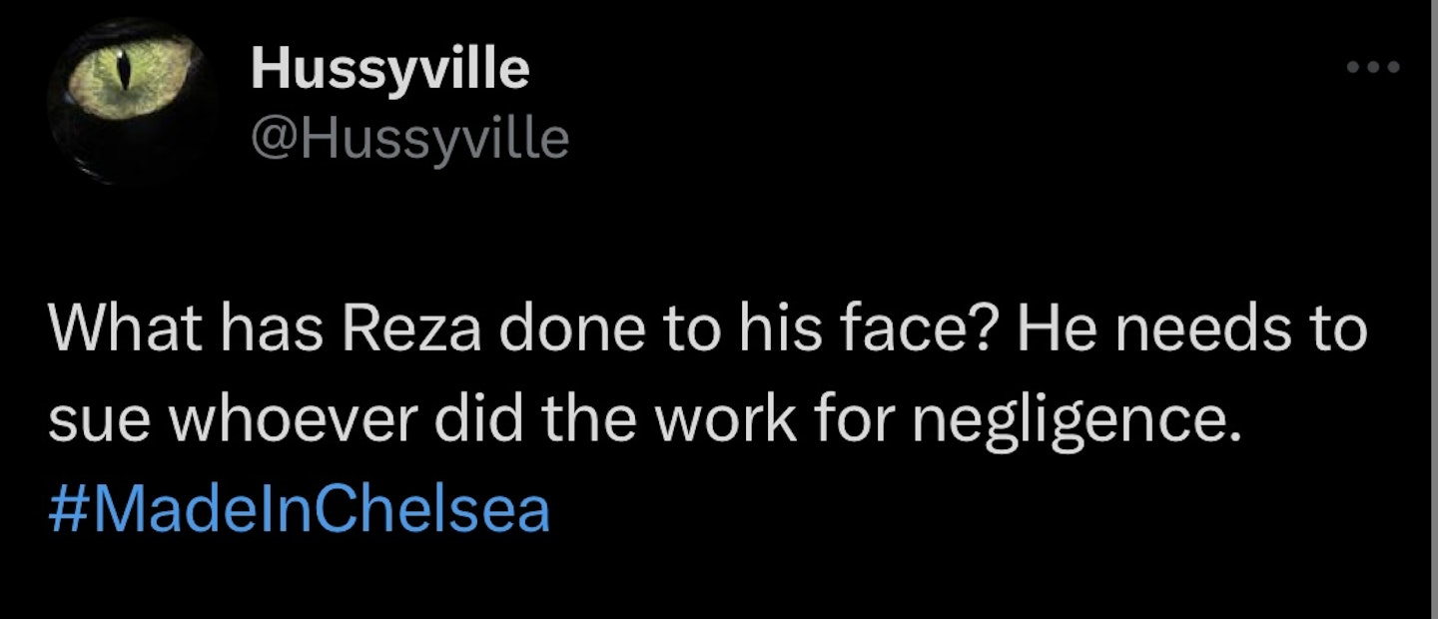Click the grey @Hussyville username text
The height and width of the screenshot is (619, 1438).
point(409,139)
